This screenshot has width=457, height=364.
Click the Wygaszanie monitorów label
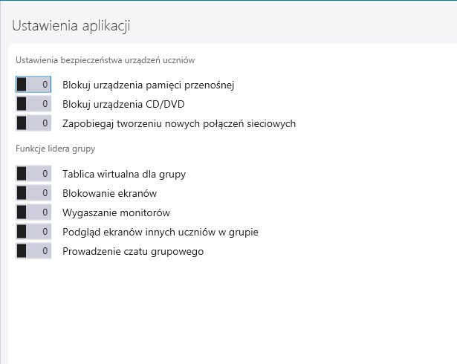(116, 212)
